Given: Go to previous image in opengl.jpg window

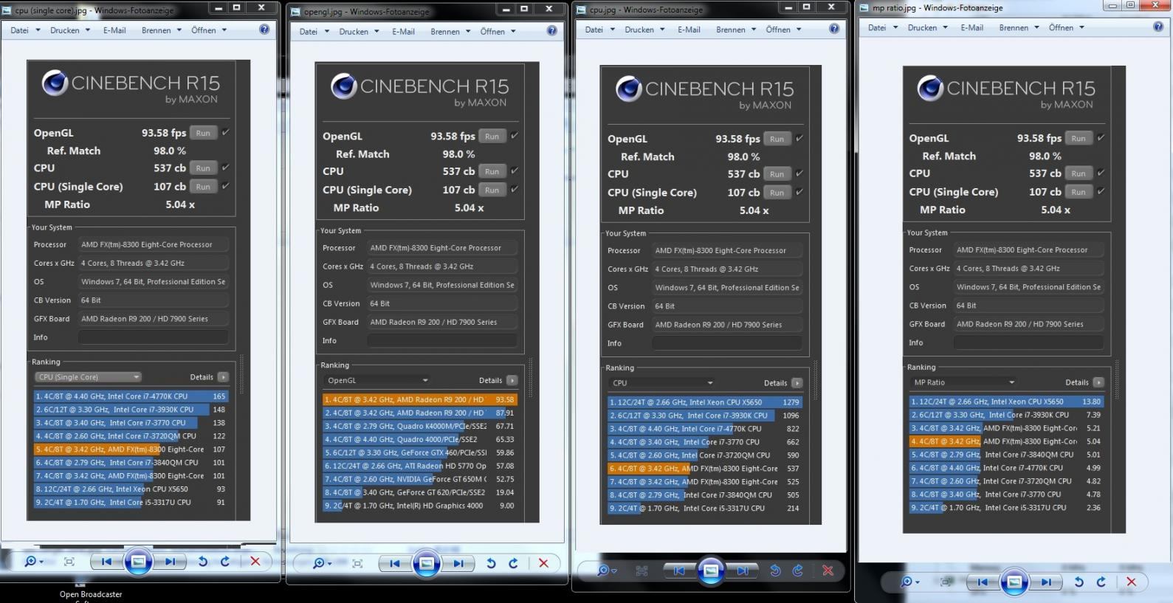Looking at the screenshot, I should click(x=395, y=563).
